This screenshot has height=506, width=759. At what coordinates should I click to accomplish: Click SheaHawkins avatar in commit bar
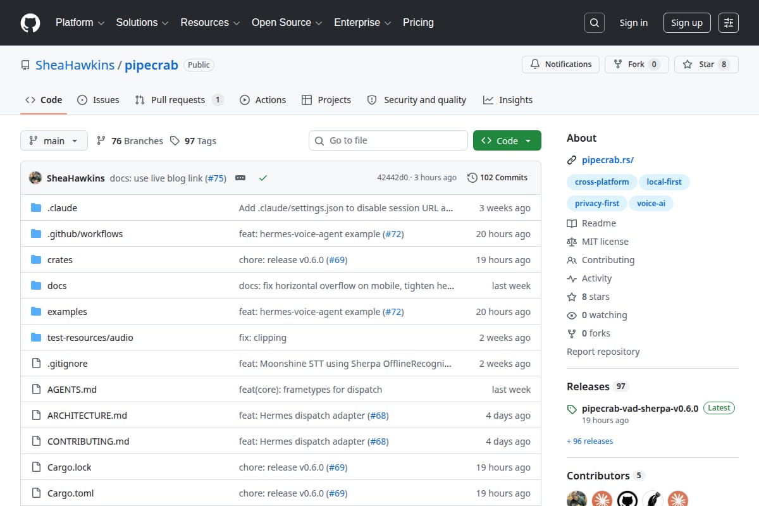35,178
